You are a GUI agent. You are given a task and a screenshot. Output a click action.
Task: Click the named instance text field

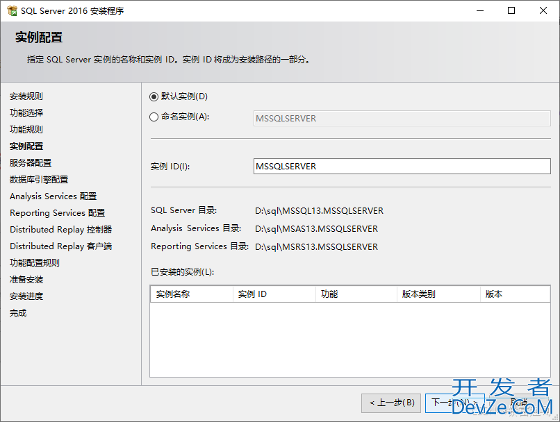[x=402, y=119]
